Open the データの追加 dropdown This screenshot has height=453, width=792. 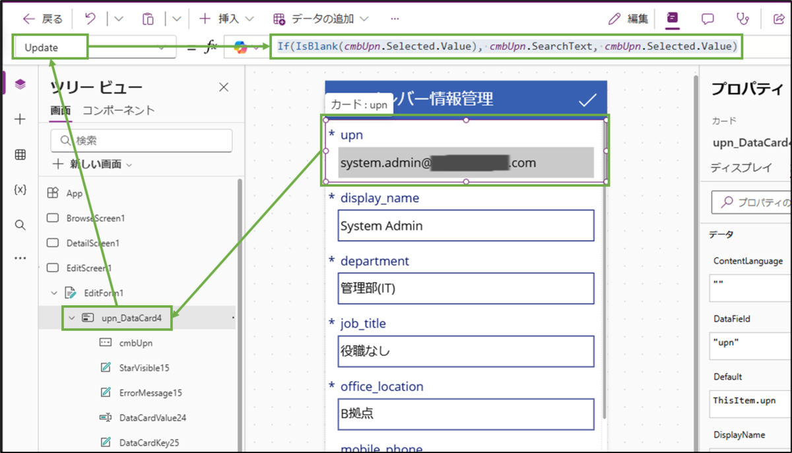pyautogui.click(x=321, y=18)
